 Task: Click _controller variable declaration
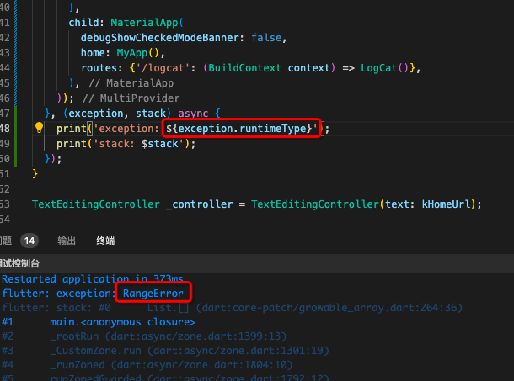point(200,204)
